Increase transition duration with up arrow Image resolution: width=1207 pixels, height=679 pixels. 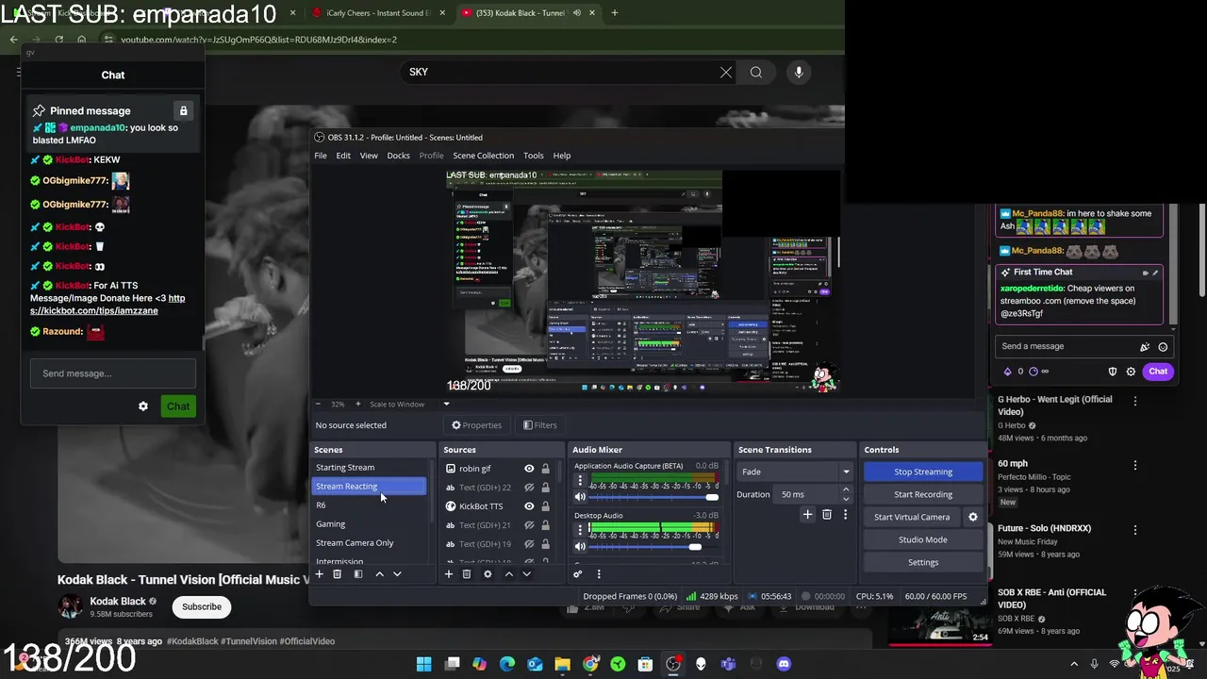(x=846, y=489)
